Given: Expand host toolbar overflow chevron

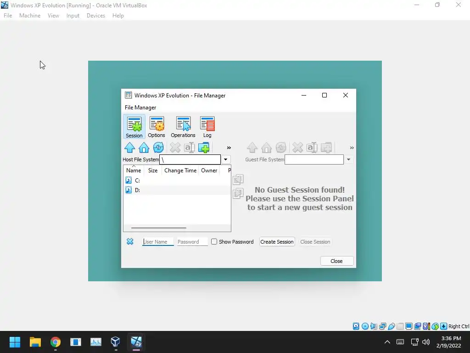Looking at the screenshot, I should (x=229, y=148).
